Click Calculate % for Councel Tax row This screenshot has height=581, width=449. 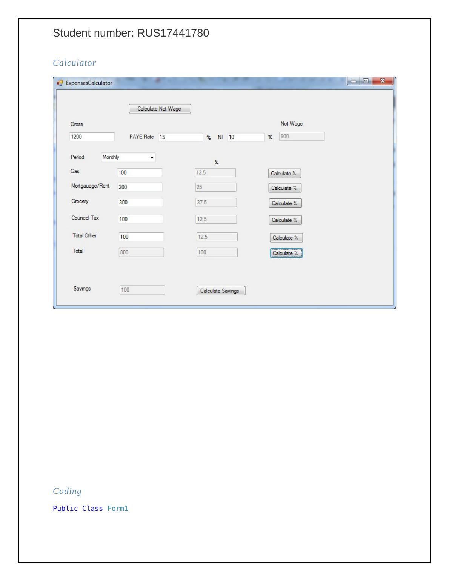pos(285,220)
